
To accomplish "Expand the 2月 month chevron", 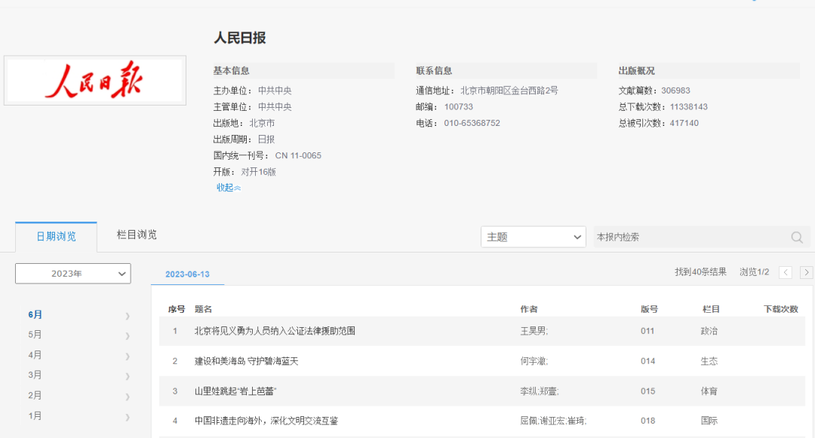I will pyautogui.click(x=128, y=397).
